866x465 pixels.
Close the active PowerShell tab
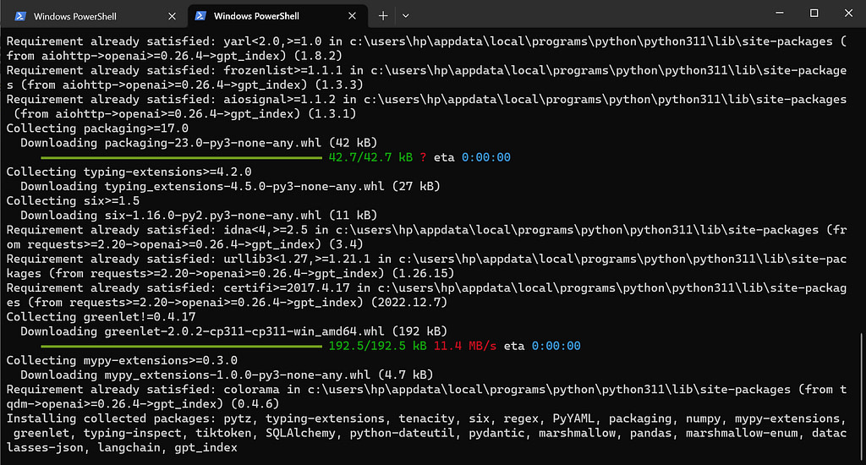tap(352, 16)
